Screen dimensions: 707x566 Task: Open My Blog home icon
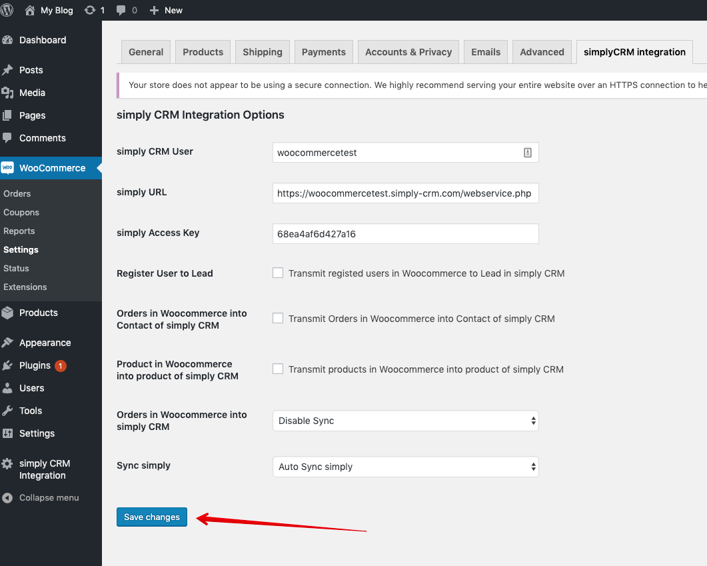[29, 10]
